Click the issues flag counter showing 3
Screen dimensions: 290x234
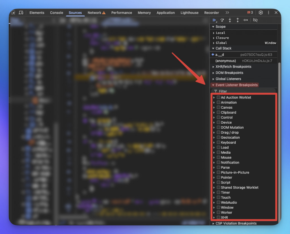(250, 12)
